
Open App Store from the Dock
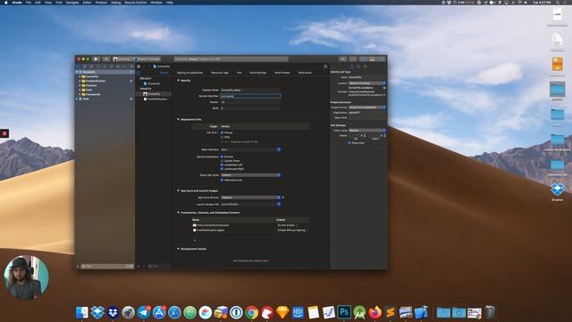[x=159, y=312]
